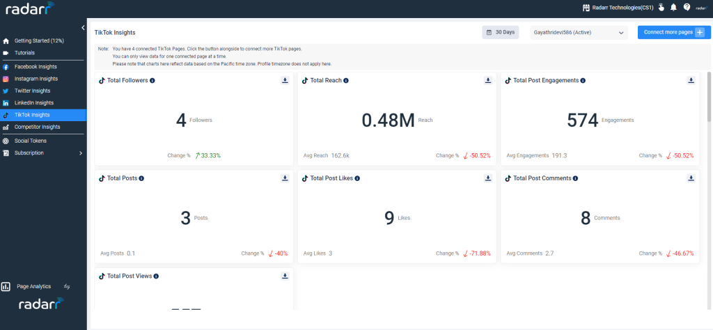The image size is (713, 330).
Task: Open the Gayathridevi586 (Active) page dropdown
Action: 579,32
